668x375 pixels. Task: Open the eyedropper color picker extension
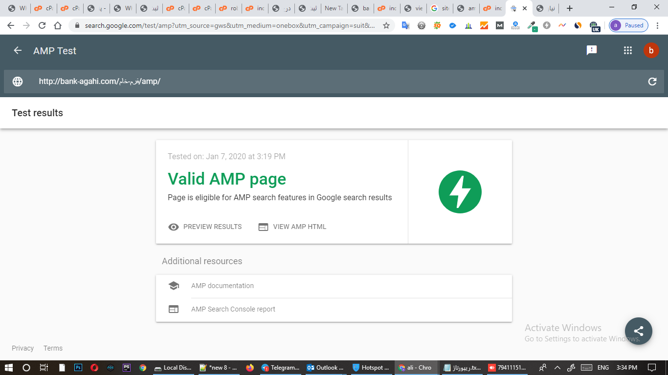tap(532, 25)
